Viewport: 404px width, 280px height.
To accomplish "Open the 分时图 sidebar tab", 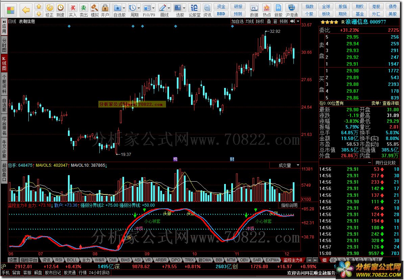I will tap(4, 45).
